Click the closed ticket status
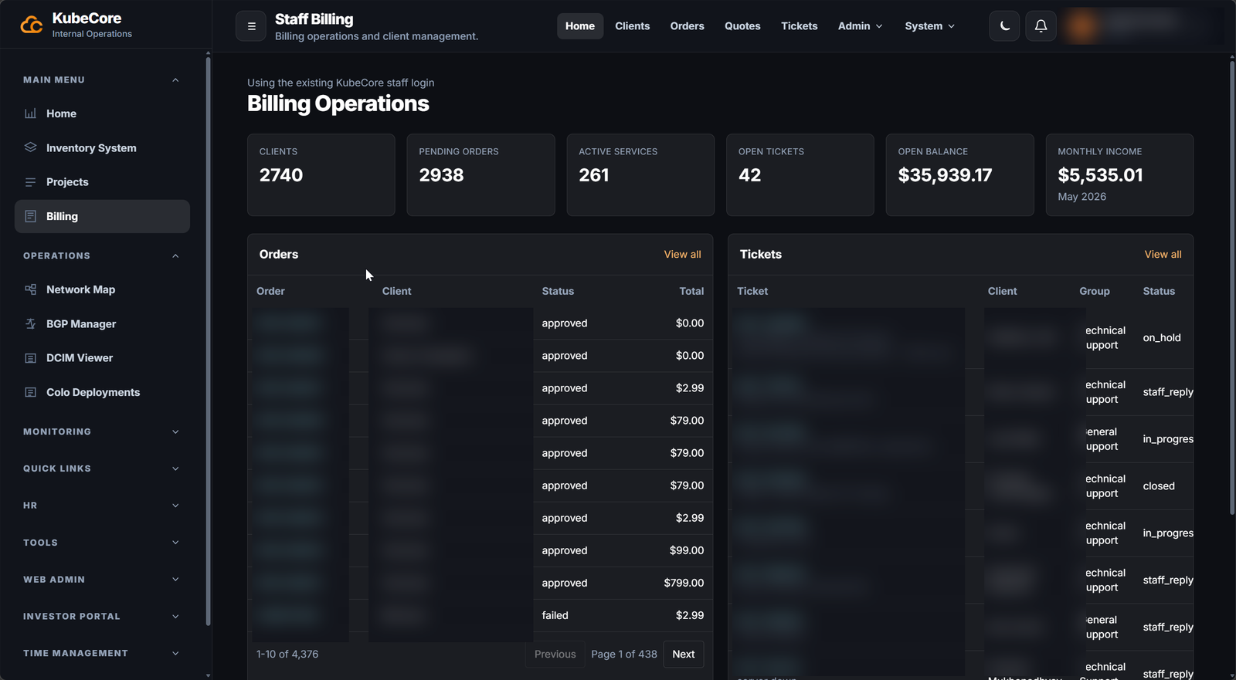Image resolution: width=1236 pixels, height=680 pixels. tap(1159, 486)
